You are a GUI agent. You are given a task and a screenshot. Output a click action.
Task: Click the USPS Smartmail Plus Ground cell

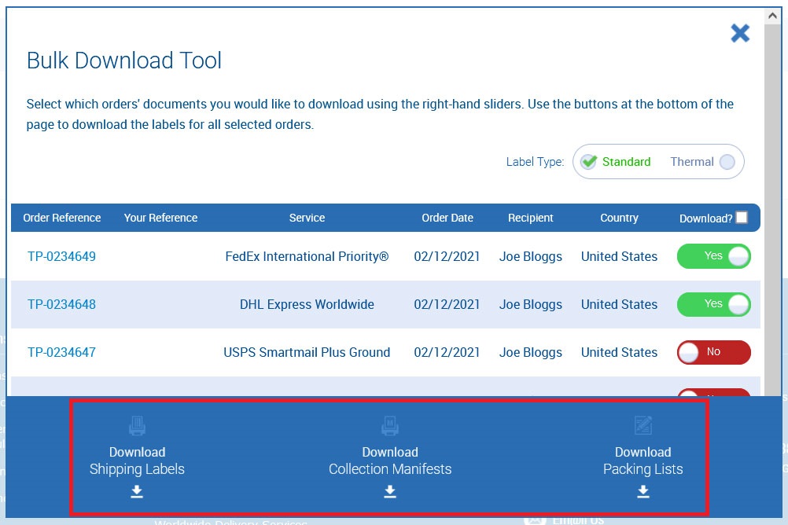tap(307, 352)
